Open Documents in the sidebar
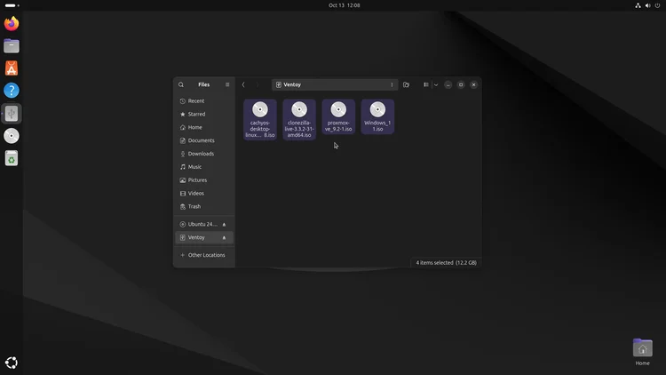Viewport: 666px width, 375px height. coord(204,140)
